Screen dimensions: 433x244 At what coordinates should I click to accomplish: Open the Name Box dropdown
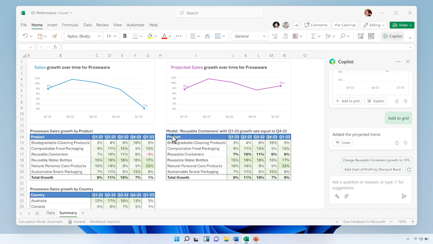click(30, 47)
